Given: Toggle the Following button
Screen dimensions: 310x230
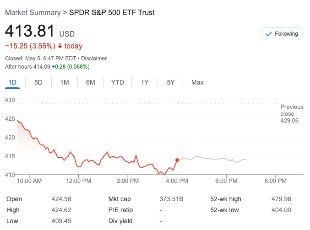Looking at the screenshot, I should pos(282,34).
